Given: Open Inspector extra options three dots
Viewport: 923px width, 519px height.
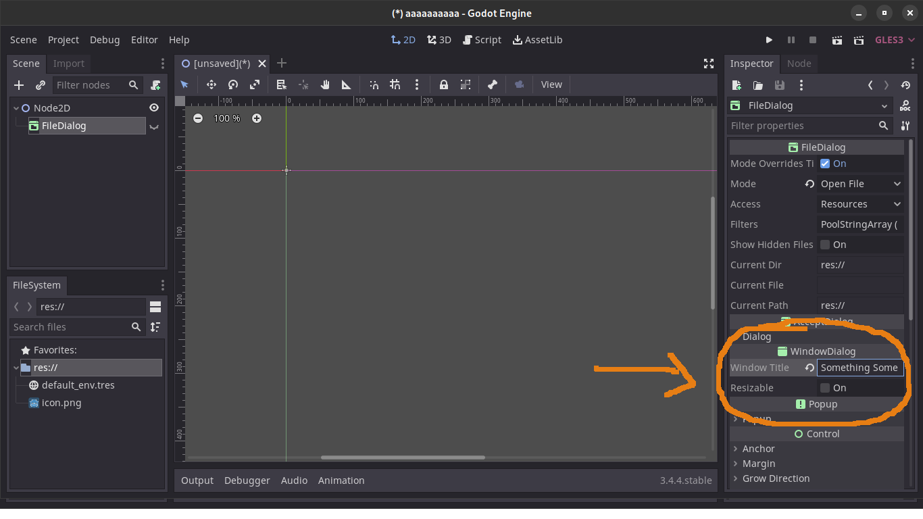Looking at the screenshot, I should point(801,85).
